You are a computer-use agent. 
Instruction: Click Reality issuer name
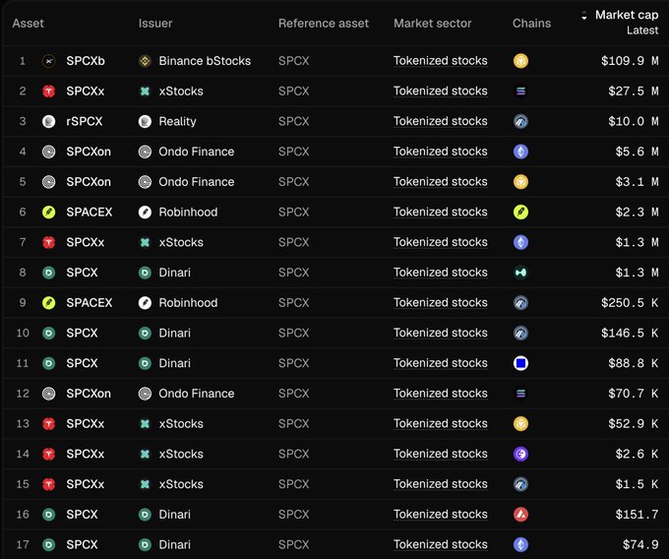tap(177, 122)
